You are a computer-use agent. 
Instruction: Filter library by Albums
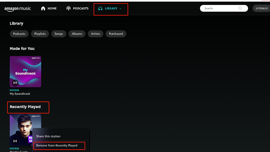coord(77,34)
